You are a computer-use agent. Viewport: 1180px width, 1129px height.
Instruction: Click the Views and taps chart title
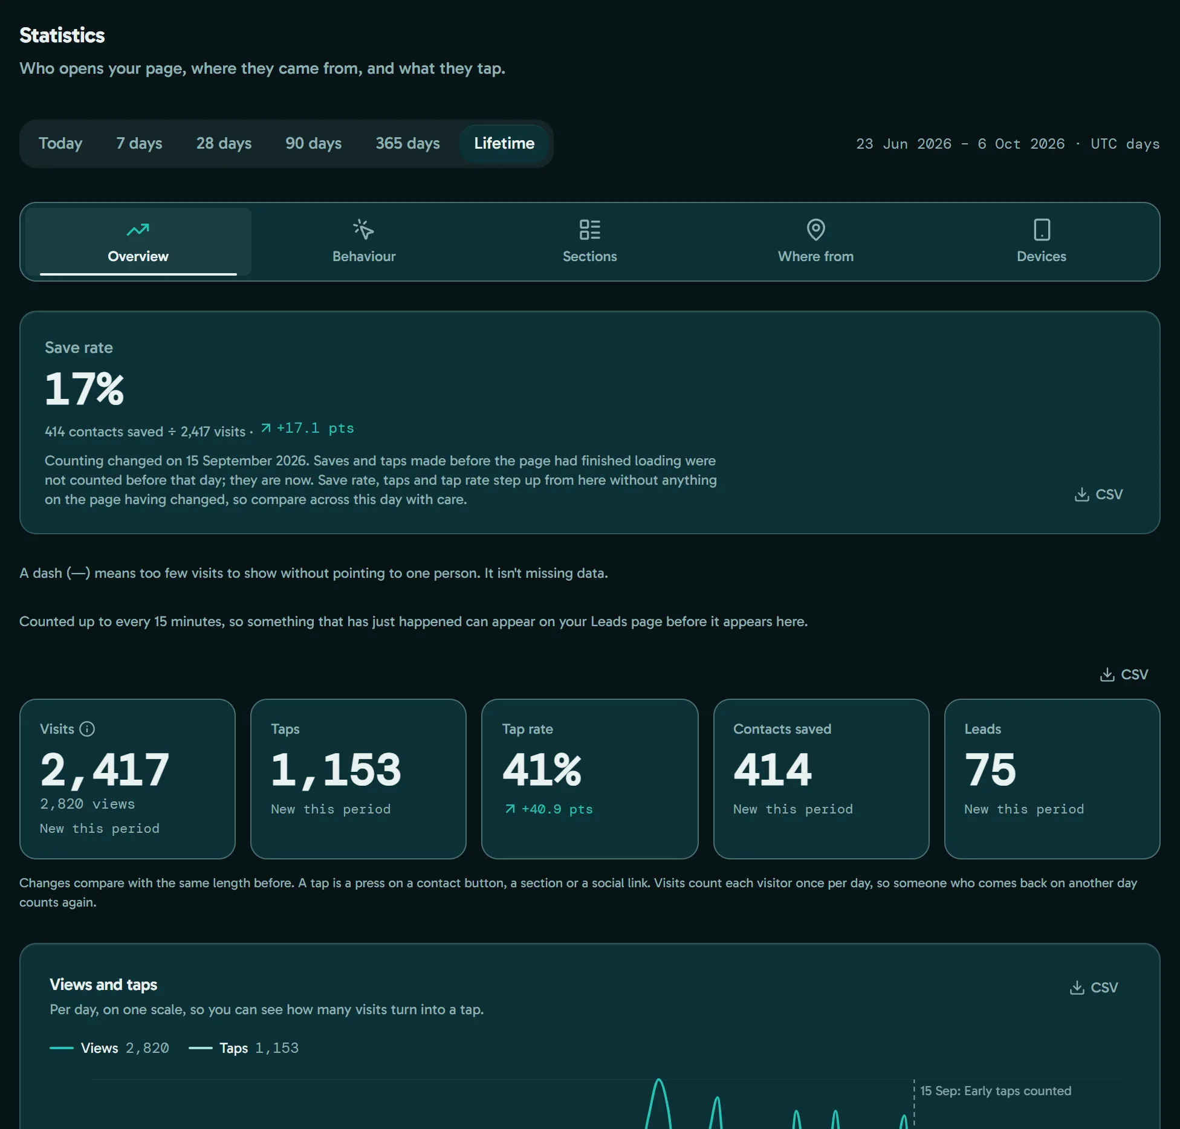pyautogui.click(x=103, y=985)
